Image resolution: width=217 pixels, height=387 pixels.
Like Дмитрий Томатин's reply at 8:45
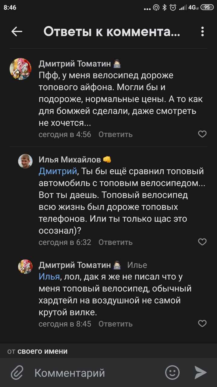(202, 324)
